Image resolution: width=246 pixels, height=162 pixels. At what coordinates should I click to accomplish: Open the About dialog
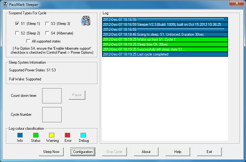[146, 152]
